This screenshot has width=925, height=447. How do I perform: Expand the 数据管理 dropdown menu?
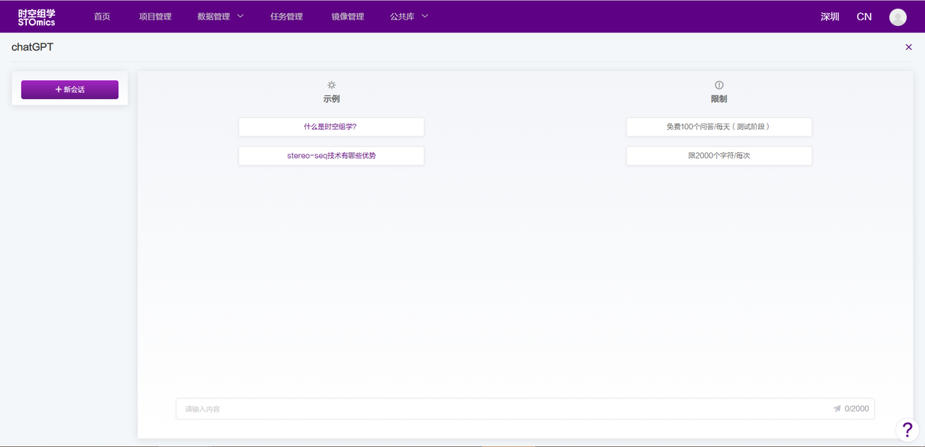pos(220,17)
